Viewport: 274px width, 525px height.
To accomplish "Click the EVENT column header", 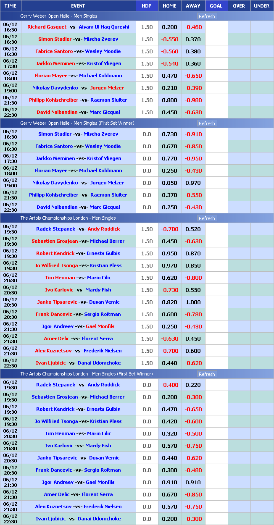I will (78, 6).
